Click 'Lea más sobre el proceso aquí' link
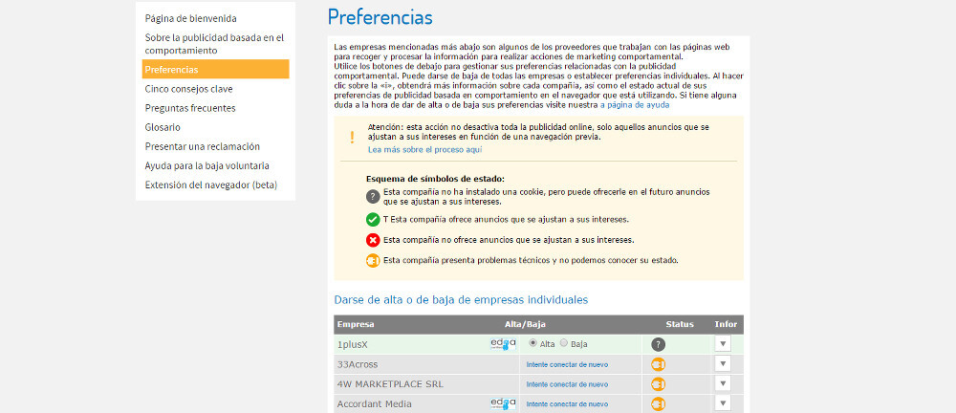 425,149
